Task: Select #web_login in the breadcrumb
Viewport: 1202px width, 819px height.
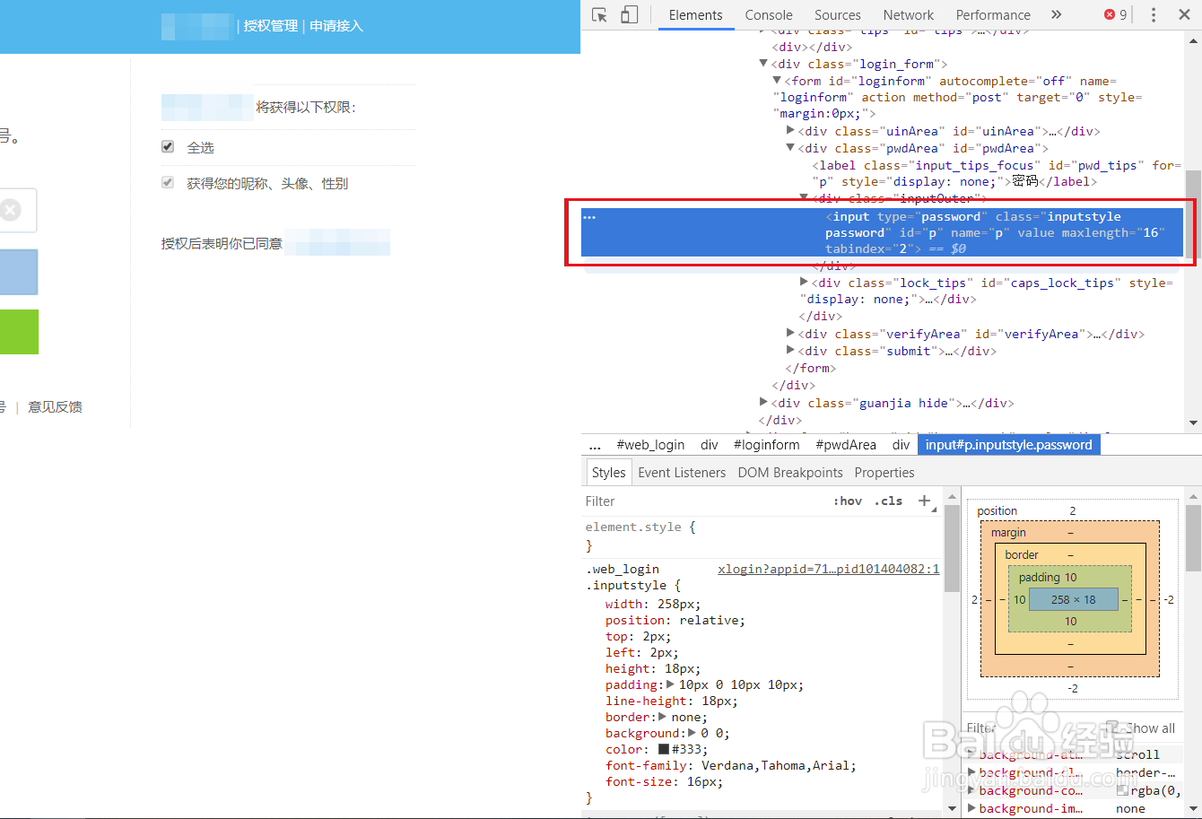Action: click(650, 445)
